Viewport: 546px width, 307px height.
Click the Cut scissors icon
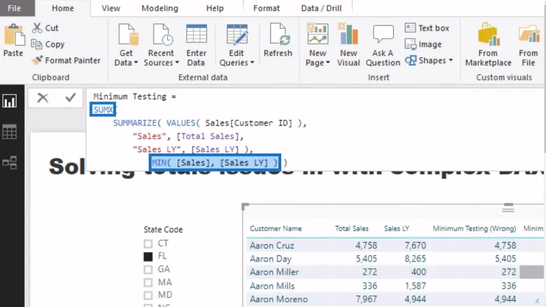tap(37, 28)
